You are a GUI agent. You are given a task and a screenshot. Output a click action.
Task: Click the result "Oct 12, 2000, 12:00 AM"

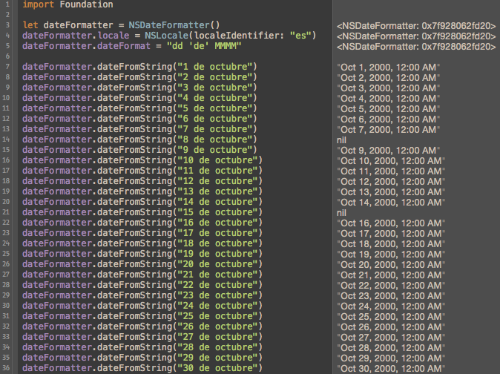tap(391, 182)
